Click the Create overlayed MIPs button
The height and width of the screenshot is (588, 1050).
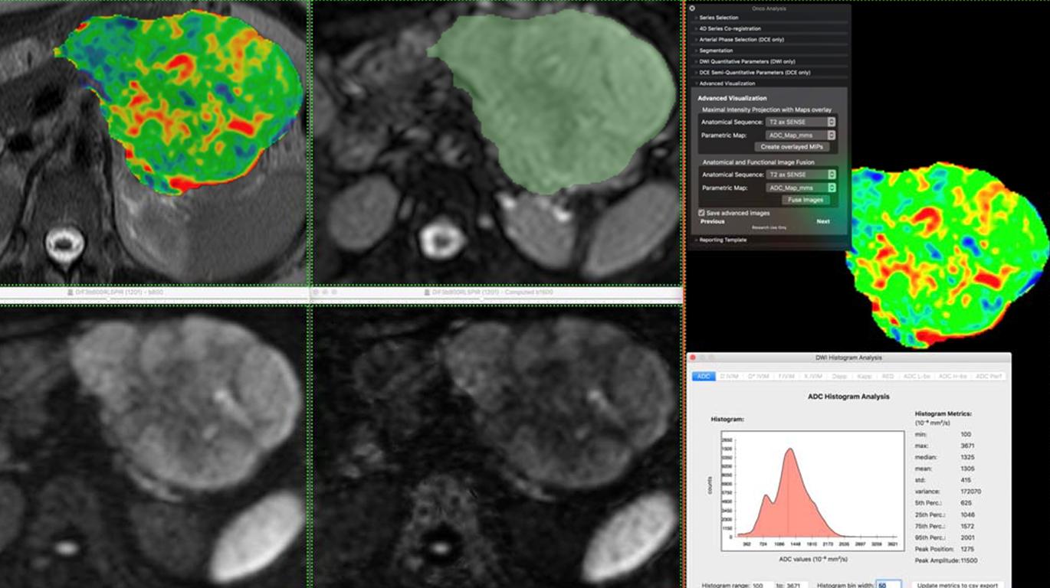pos(792,147)
